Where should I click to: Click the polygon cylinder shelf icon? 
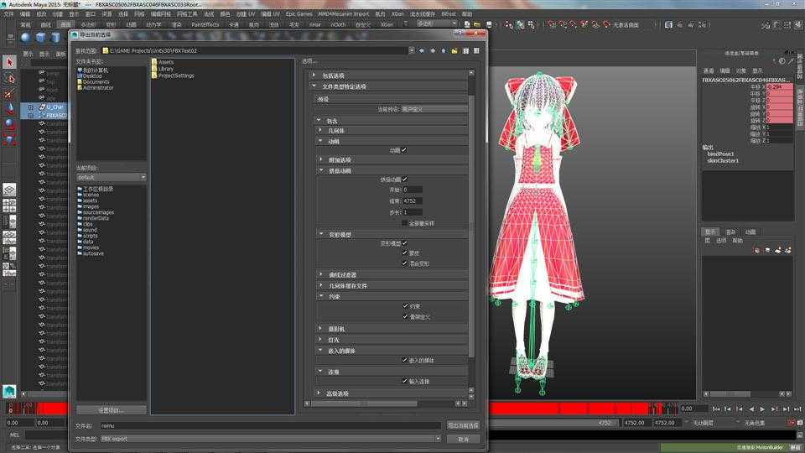pyautogui.click(x=55, y=38)
